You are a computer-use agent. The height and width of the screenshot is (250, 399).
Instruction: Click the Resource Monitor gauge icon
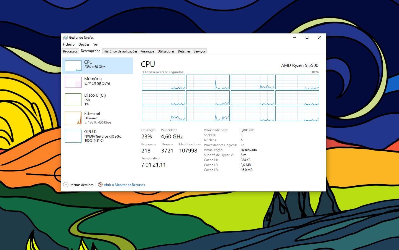100,185
